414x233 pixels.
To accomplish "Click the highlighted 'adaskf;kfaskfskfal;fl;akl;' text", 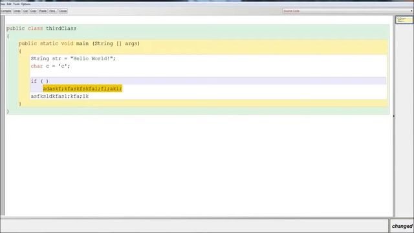I will [x=82, y=89].
